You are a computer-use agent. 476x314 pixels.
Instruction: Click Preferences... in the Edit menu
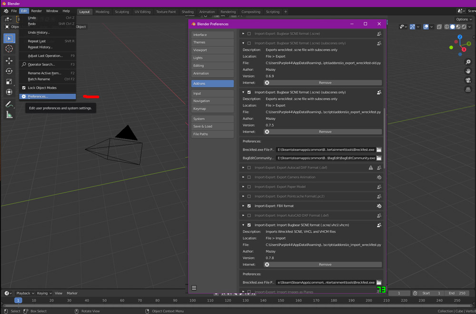click(x=47, y=97)
